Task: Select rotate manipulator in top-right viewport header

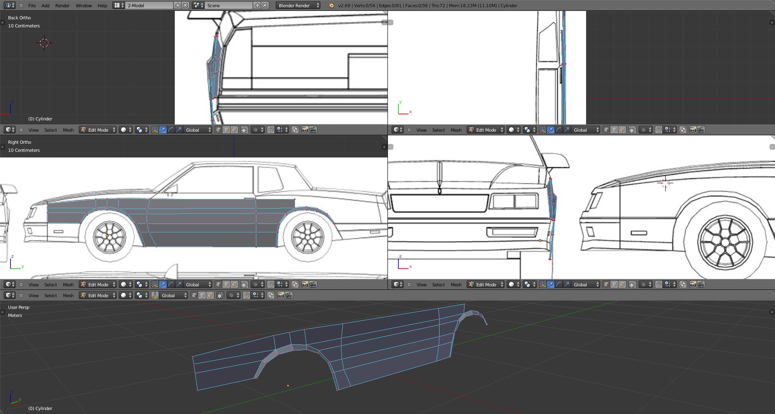Action: [559, 130]
